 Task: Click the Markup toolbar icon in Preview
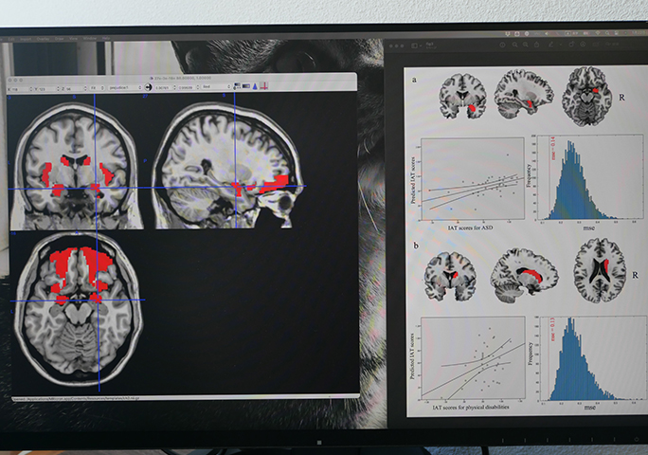pyautogui.click(x=584, y=45)
